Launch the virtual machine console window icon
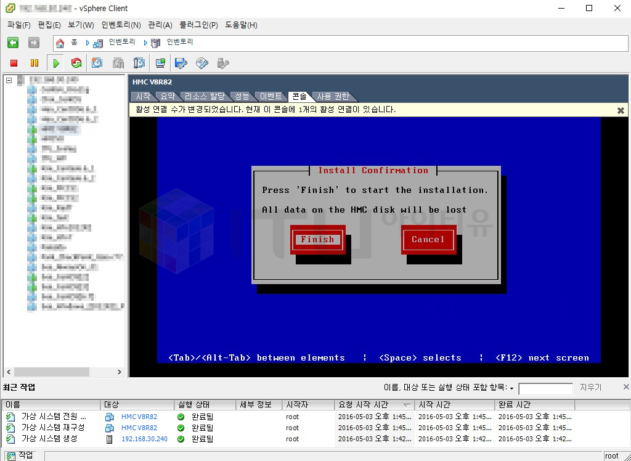This screenshot has height=461, width=631. [x=160, y=63]
